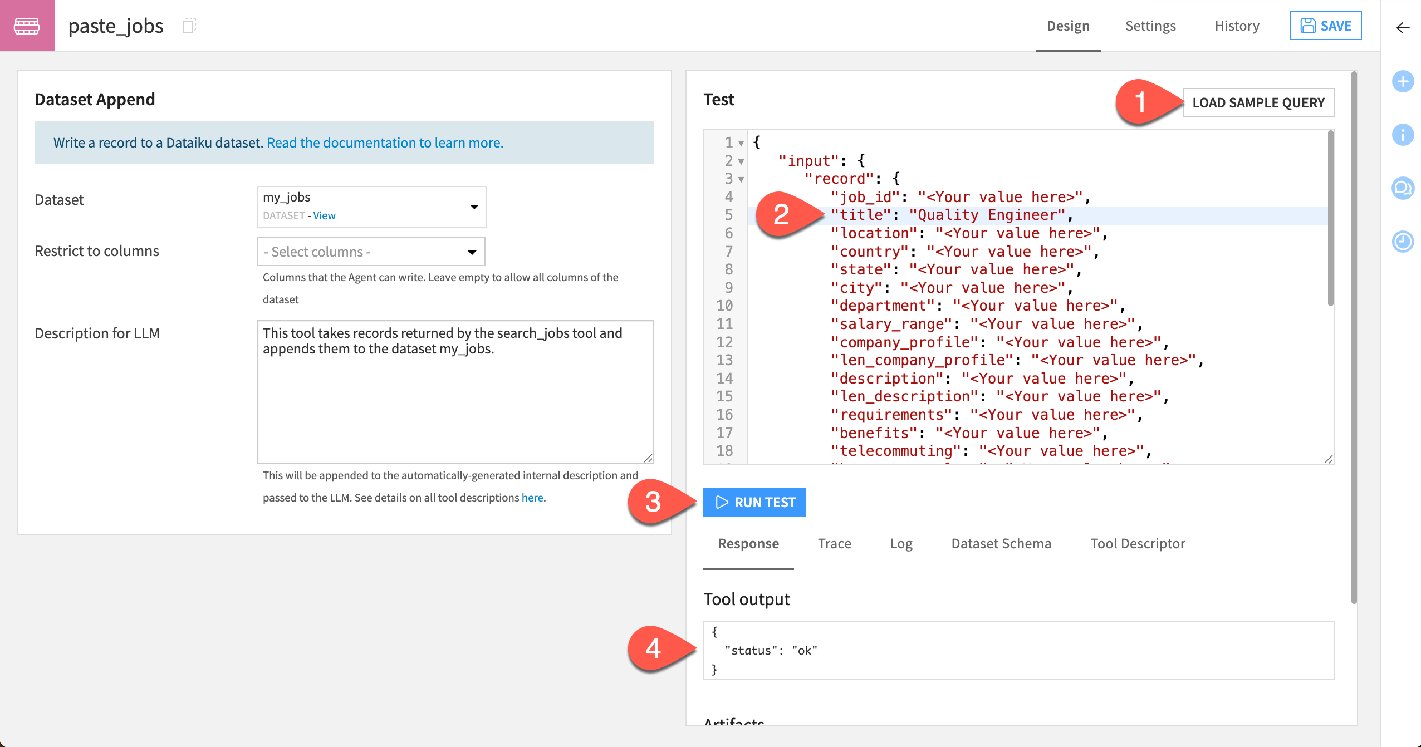1421x747 pixels.
Task: Open the History tab
Action: point(1237,26)
